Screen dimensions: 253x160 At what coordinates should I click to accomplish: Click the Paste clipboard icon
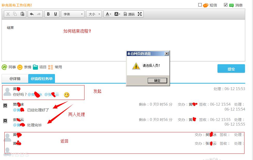23,14
